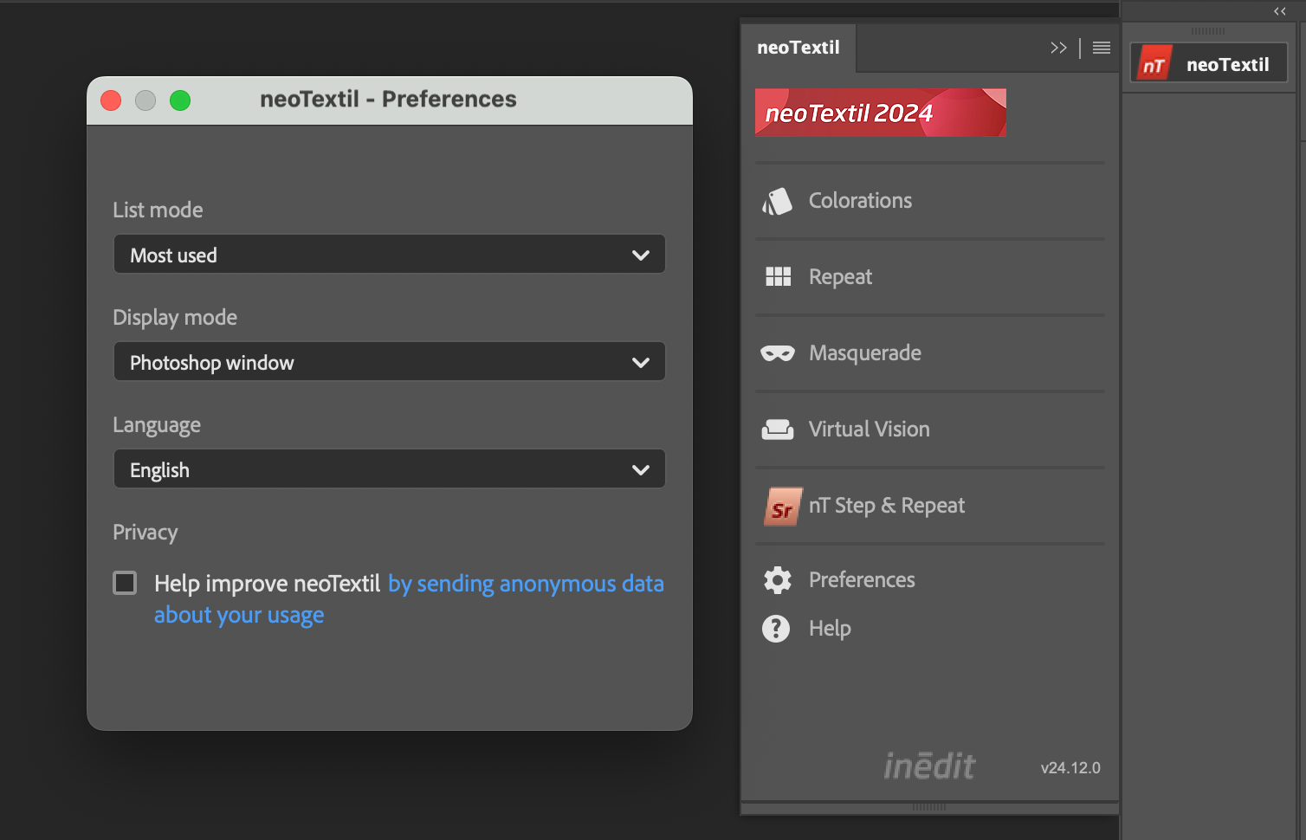Open Colorations from the panel menu

tap(860, 201)
